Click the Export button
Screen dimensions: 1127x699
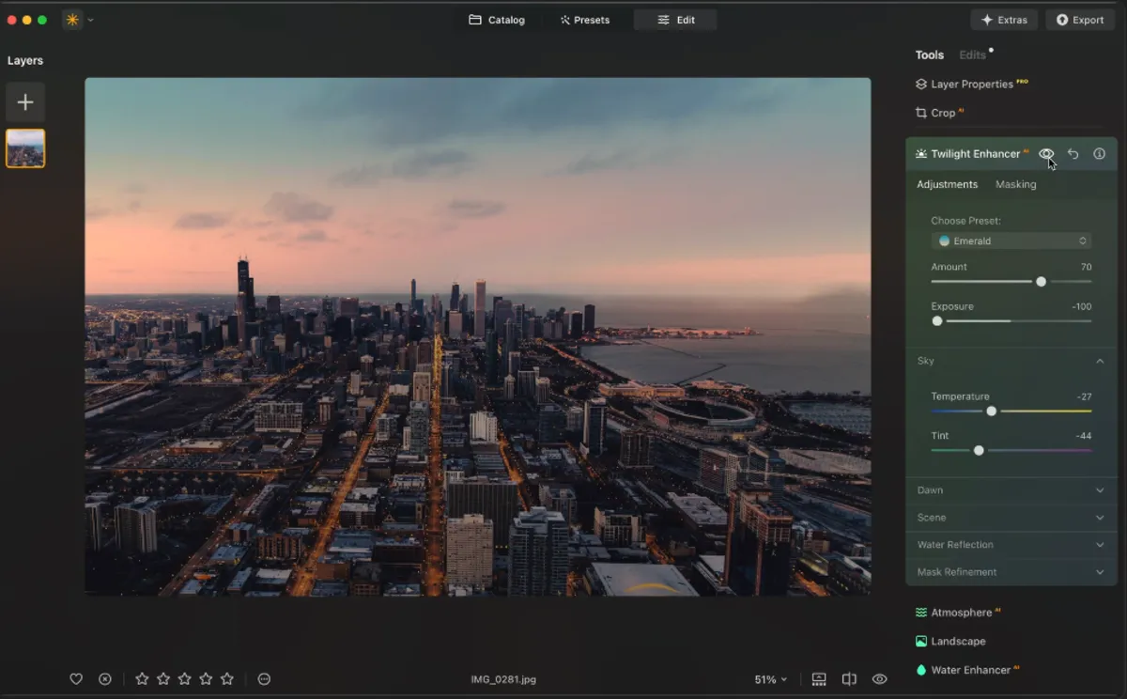click(x=1079, y=19)
